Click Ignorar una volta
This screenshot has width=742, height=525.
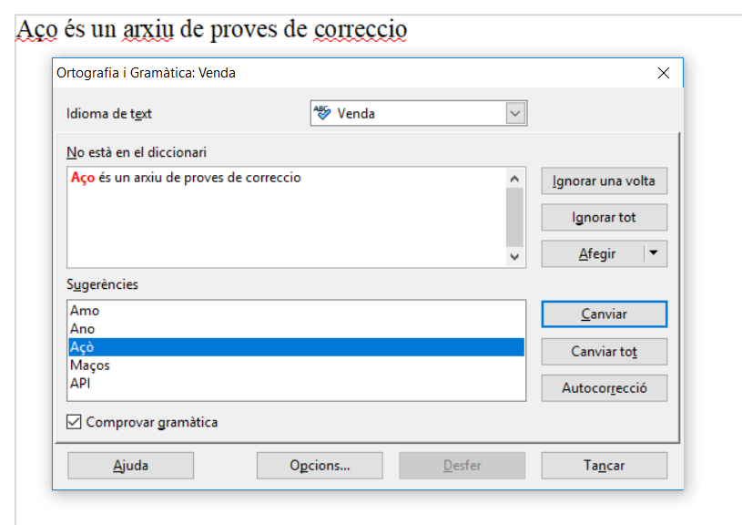point(605,181)
